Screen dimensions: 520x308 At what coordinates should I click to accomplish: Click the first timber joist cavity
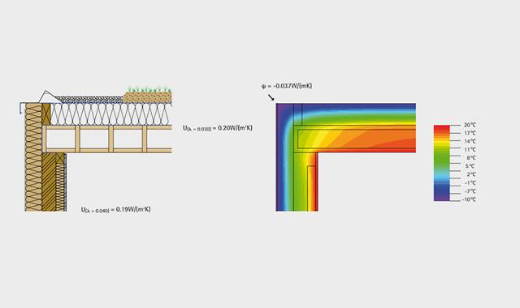click(x=61, y=139)
